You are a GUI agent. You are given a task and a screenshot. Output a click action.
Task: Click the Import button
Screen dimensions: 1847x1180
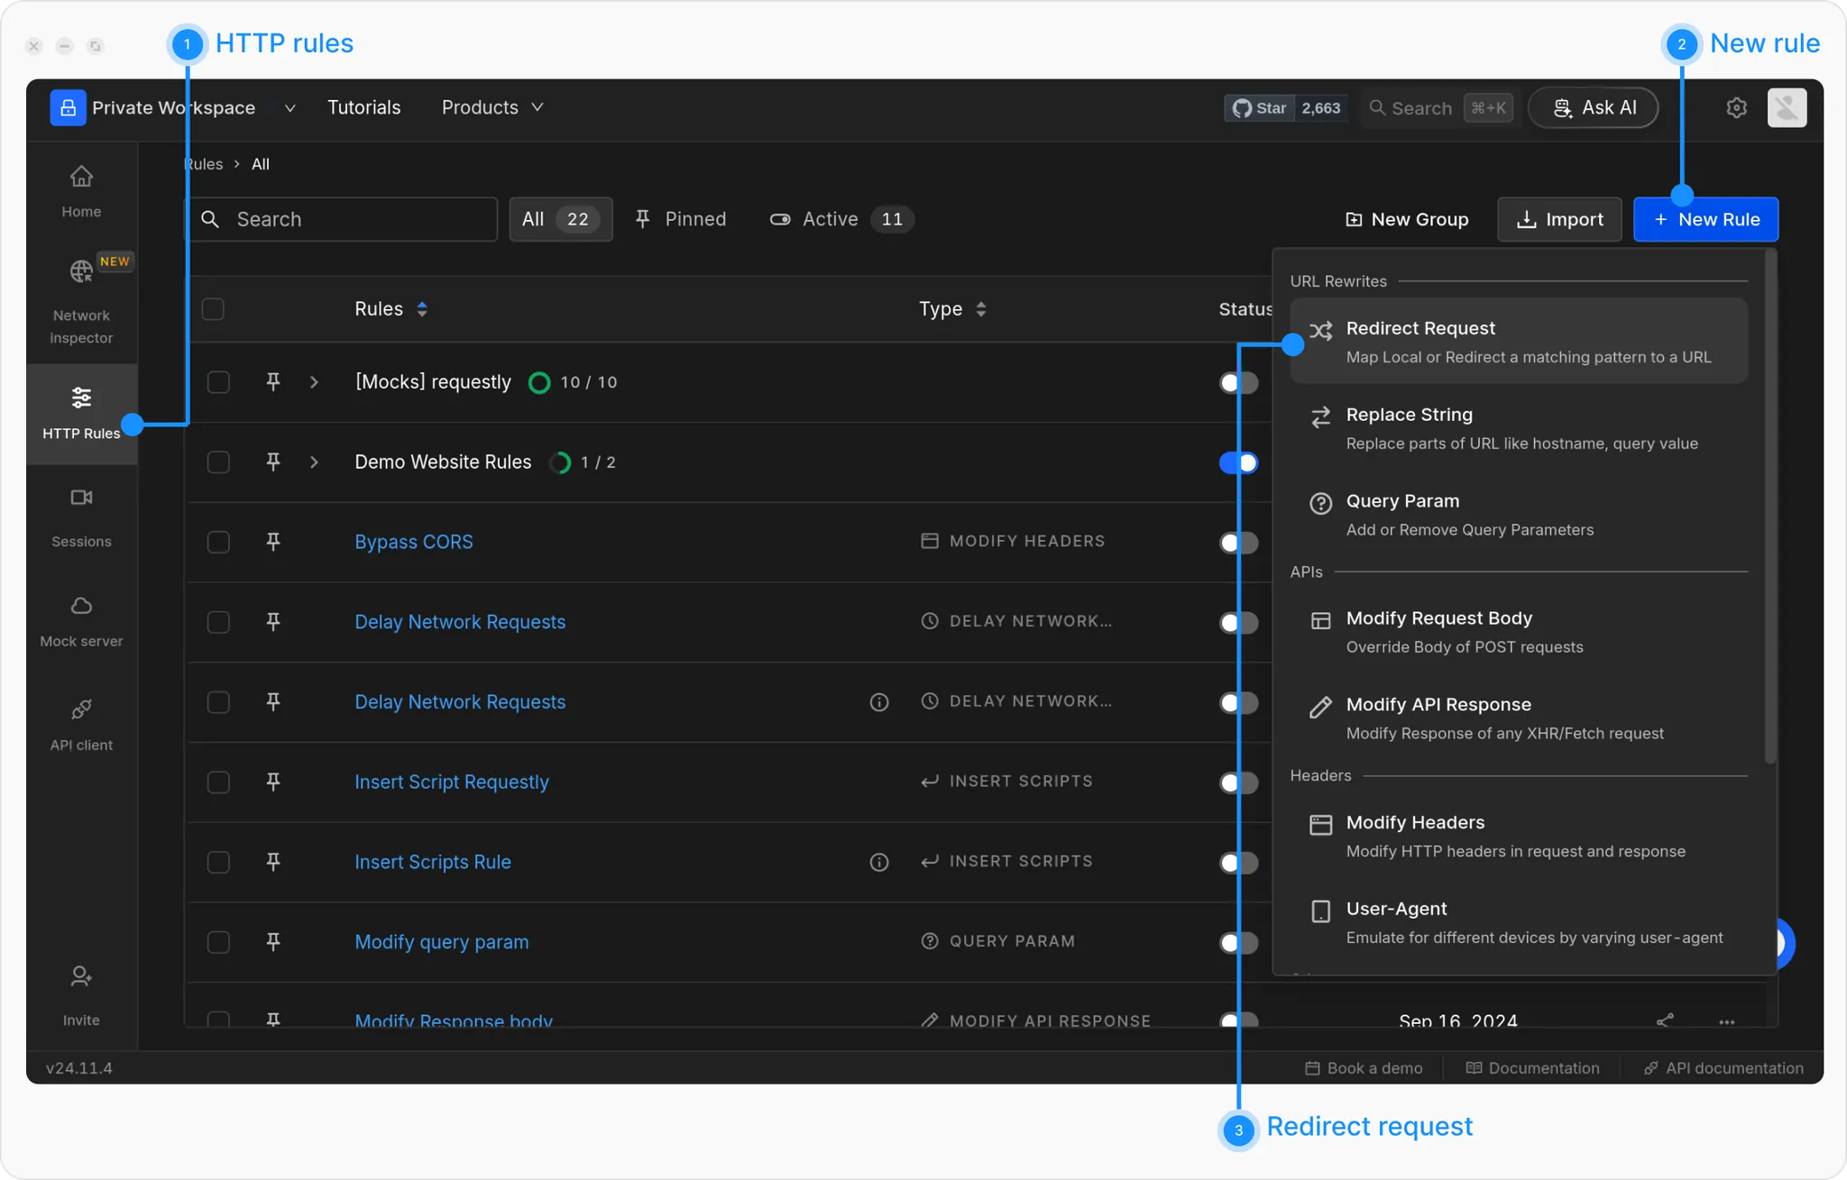tap(1559, 219)
